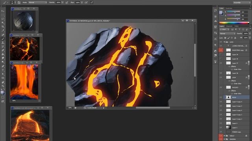
Task: Collapse the LAVA layer group
Action: click(x=224, y=42)
